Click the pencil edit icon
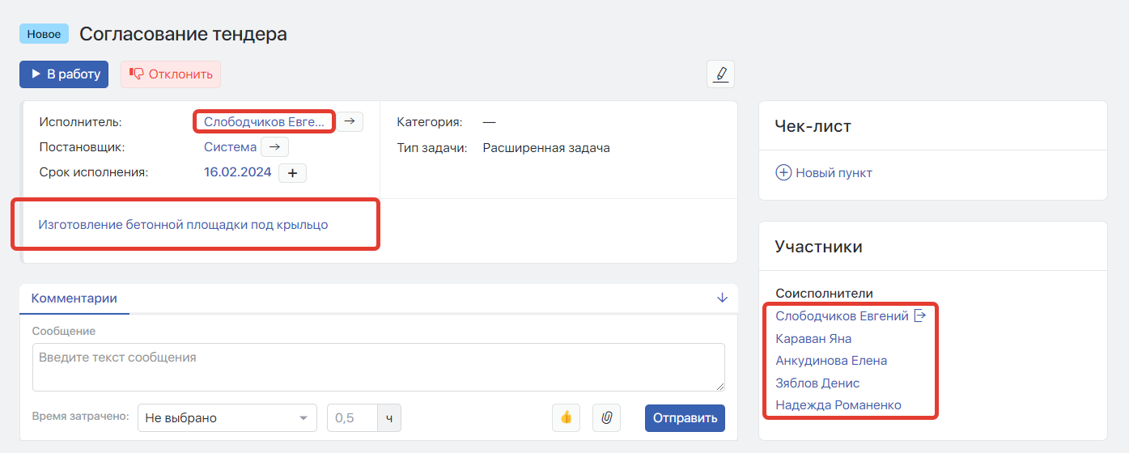This screenshot has height=453, width=1129. [720, 74]
